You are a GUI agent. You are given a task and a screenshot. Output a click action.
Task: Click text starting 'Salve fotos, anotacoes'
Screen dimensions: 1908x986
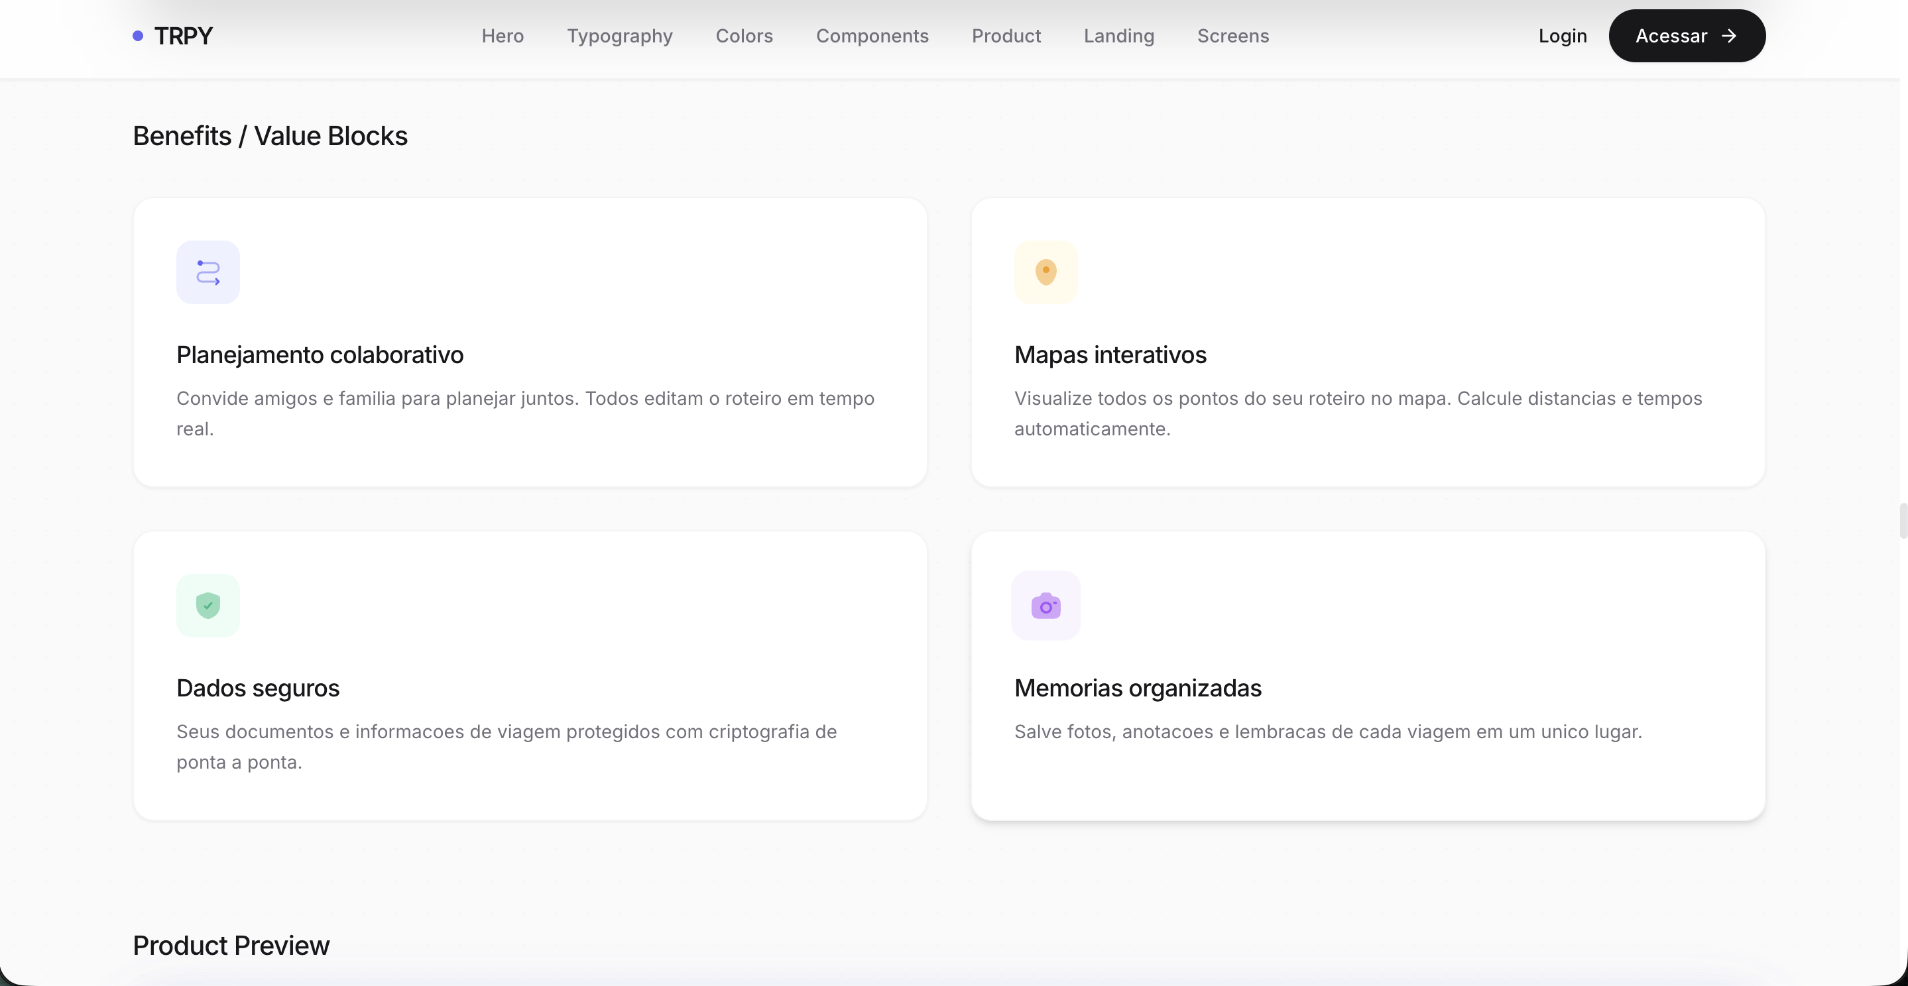coord(1328,732)
